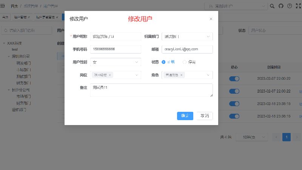Collapse the 深圳总公司 tree node arrow

[9, 56]
